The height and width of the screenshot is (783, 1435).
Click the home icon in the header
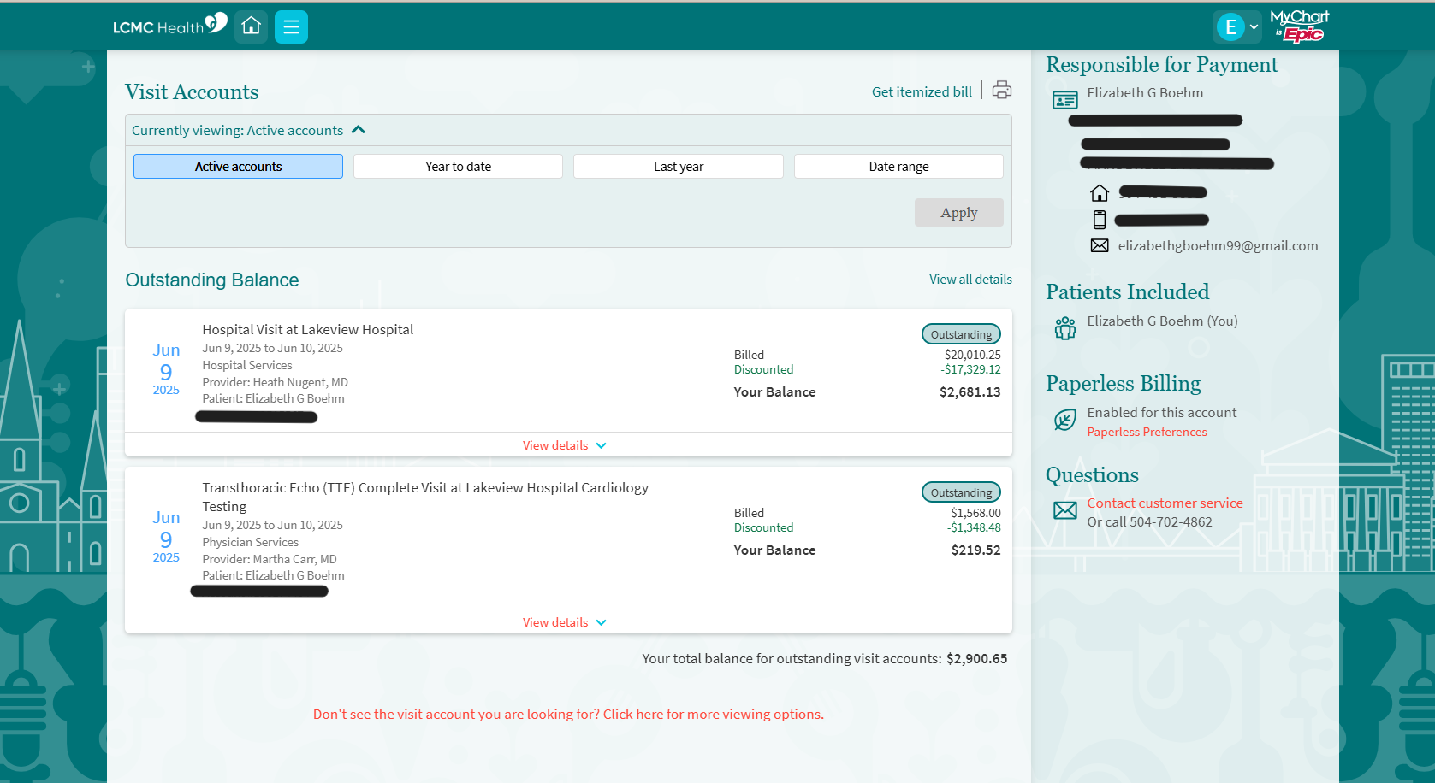pyautogui.click(x=251, y=26)
